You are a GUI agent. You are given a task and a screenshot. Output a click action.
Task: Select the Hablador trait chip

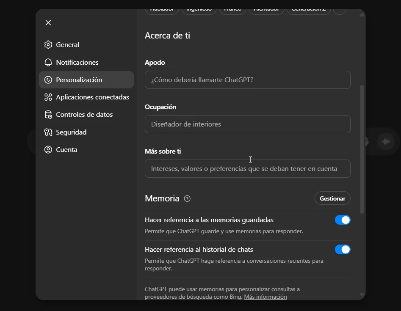(x=162, y=9)
